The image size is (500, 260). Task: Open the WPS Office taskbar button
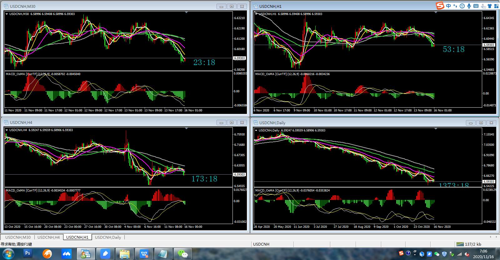(x=144, y=254)
